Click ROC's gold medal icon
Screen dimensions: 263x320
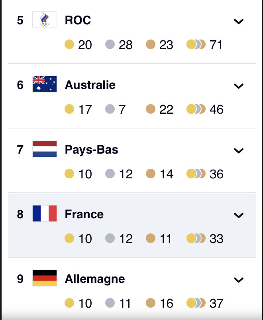(x=69, y=44)
